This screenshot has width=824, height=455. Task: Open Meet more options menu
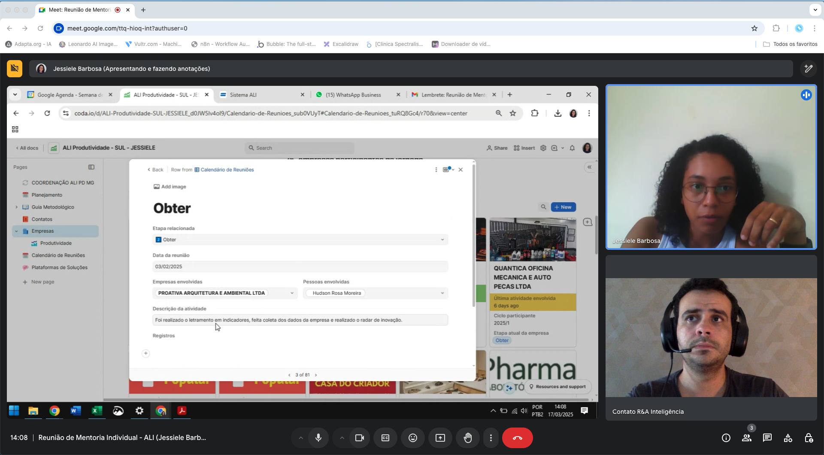tap(491, 438)
